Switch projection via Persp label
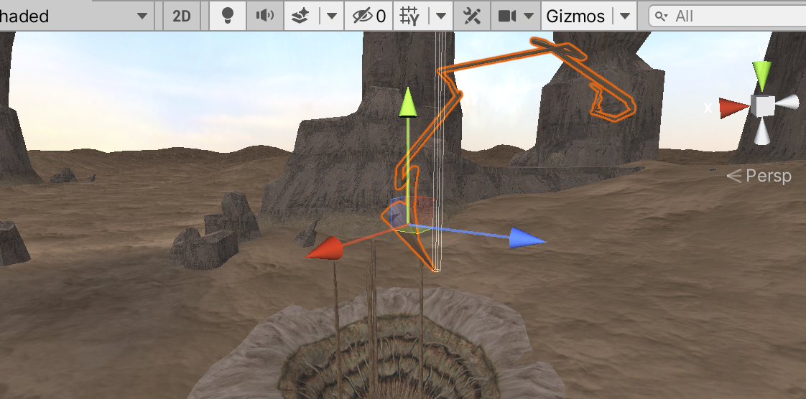Viewport: 806px width, 399px height. (x=759, y=176)
